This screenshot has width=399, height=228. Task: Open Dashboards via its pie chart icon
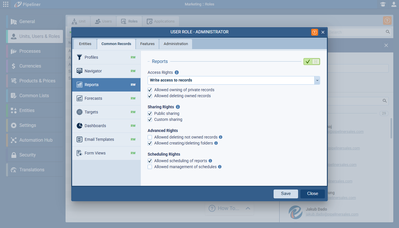click(x=80, y=126)
